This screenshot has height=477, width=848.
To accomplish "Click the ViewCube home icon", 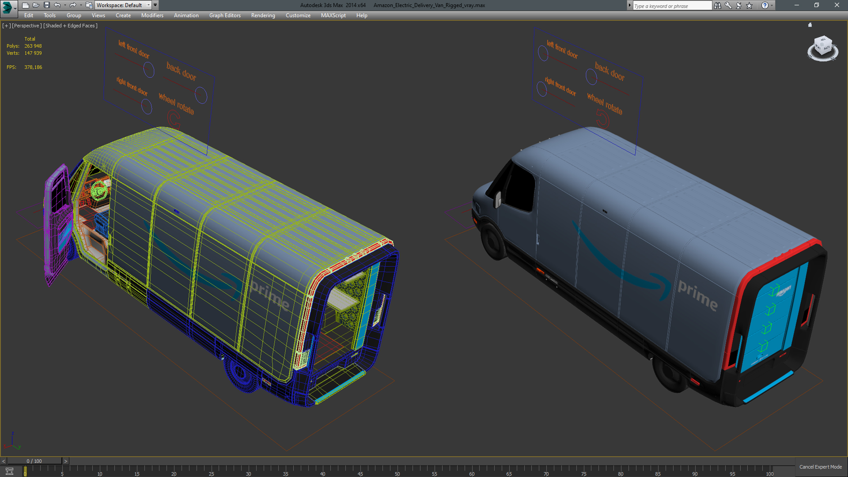I will coord(810,25).
